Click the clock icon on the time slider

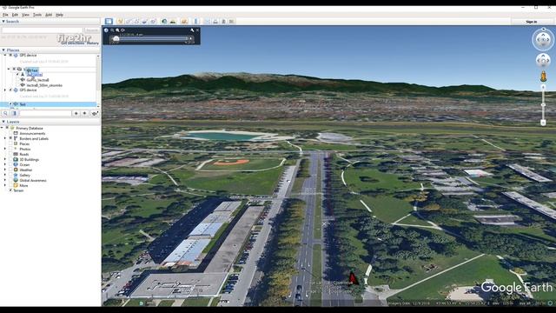(106, 30)
